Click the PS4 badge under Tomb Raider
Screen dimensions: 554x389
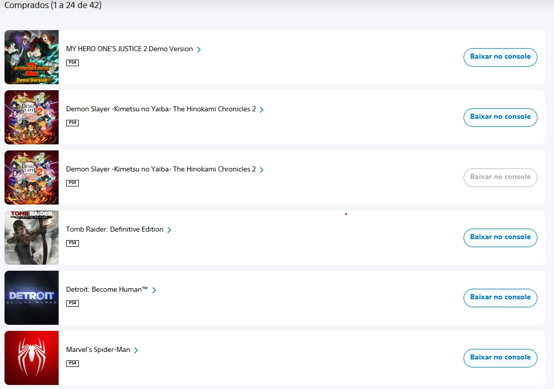[x=72, y=243]
